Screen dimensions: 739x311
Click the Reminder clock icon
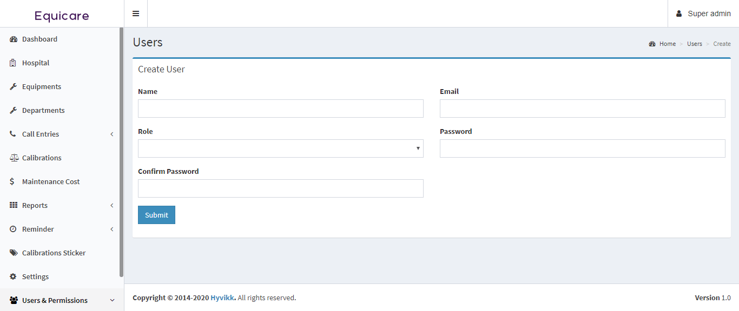[x=13, y=229]
